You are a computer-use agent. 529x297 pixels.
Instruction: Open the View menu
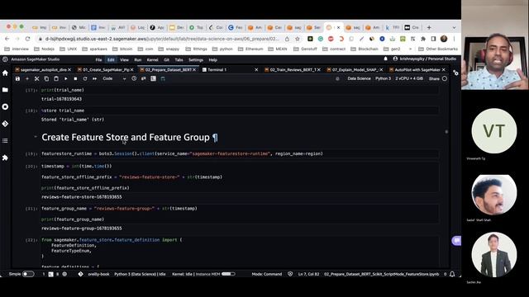coord(124,60)
